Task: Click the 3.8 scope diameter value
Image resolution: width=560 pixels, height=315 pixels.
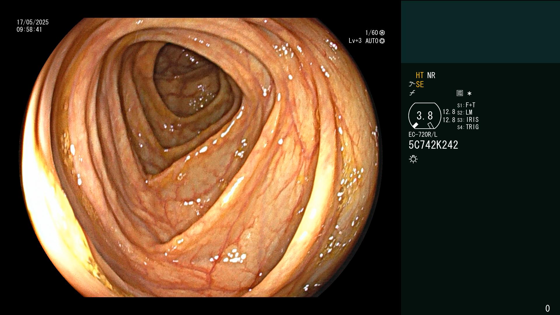Action: [425, 116]
